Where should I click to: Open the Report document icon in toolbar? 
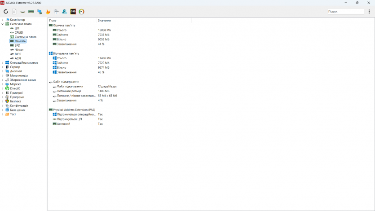[x=14, y=11]
